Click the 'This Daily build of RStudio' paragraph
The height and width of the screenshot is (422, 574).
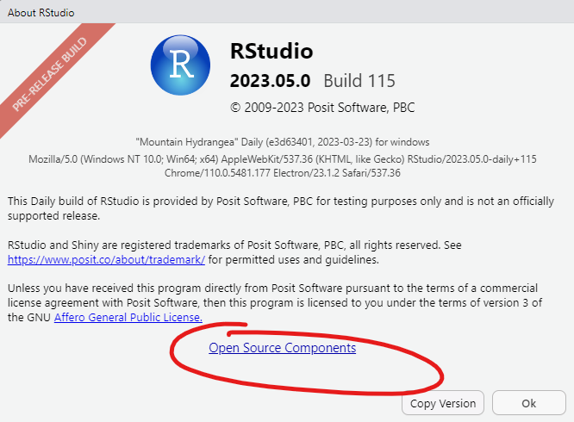point(281,208)
